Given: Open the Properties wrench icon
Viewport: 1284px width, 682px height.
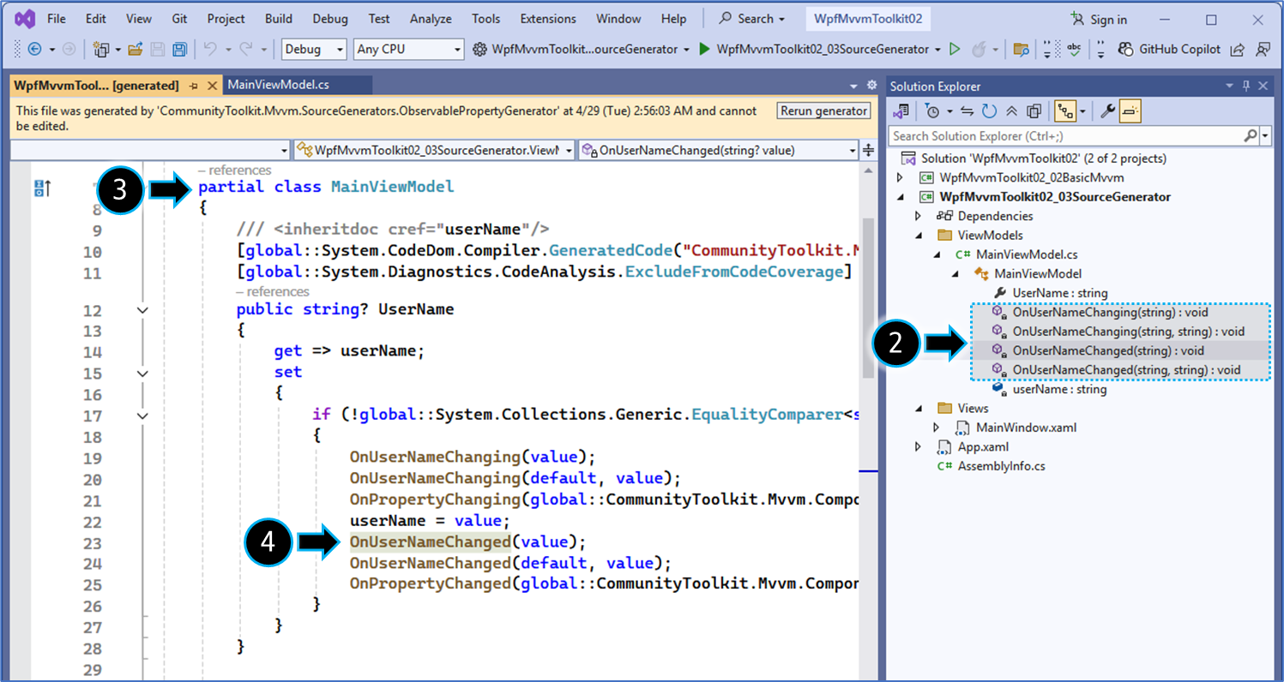Looking at the screenshot, I should point(1107,111).
